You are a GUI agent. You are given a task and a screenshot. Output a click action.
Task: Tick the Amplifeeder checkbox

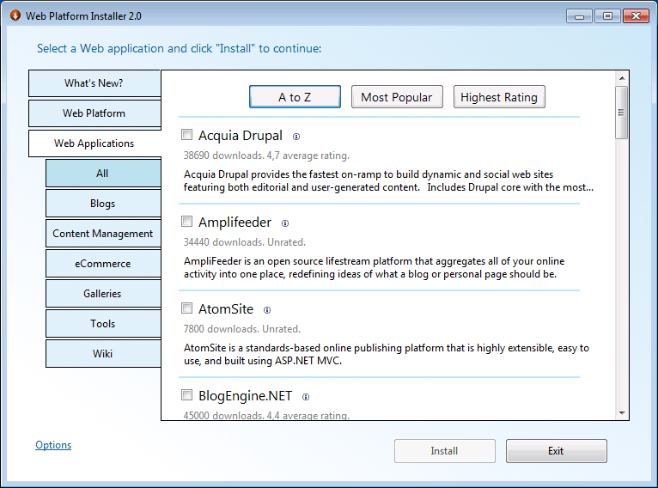coord(186,221)
